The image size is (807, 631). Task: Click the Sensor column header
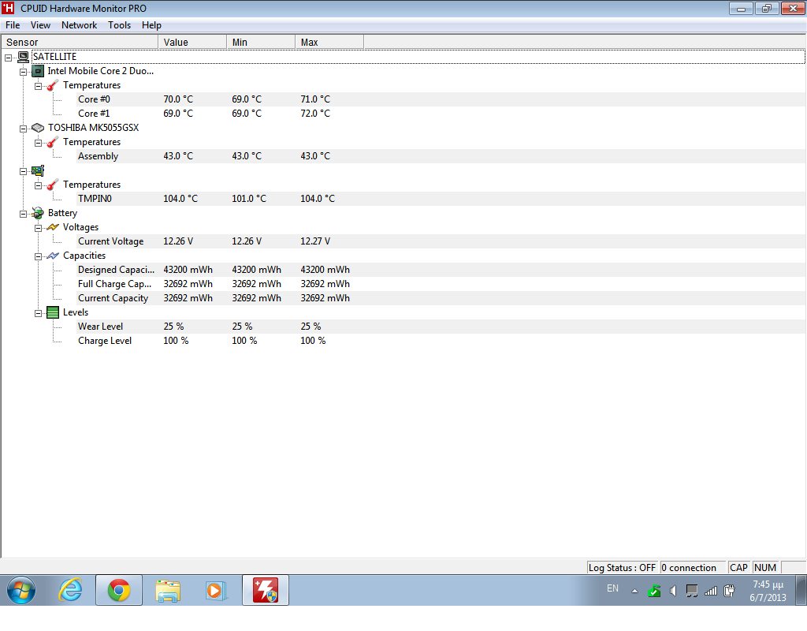(x=80, y=43)
